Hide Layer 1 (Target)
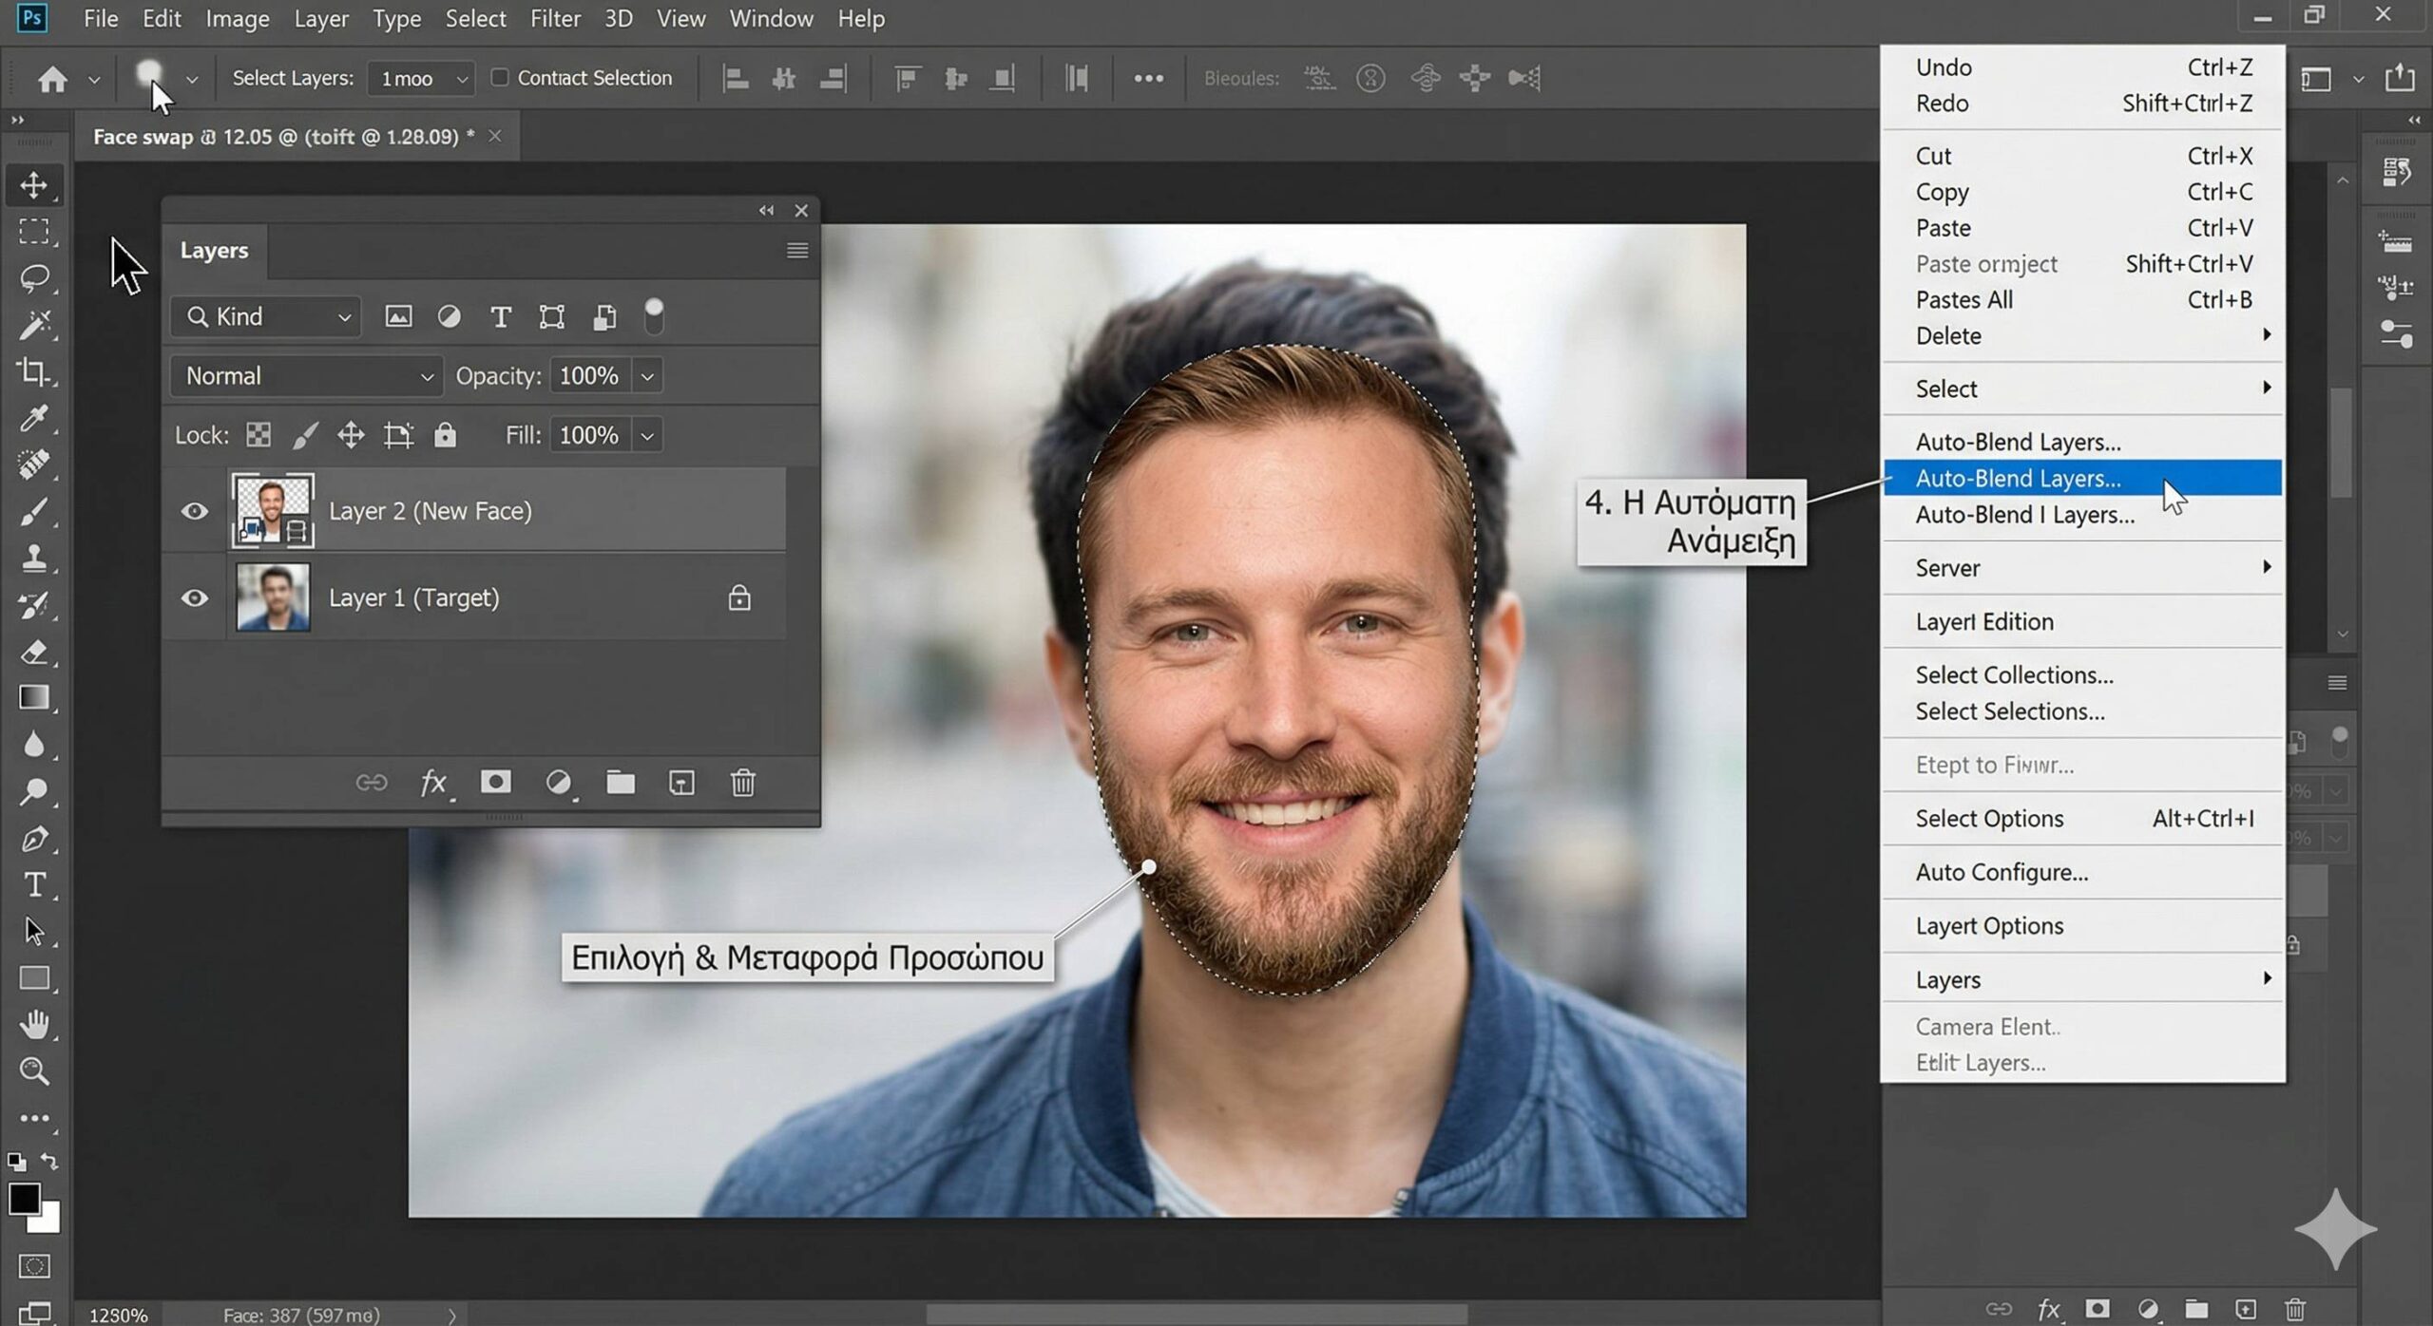 [195, 598]
